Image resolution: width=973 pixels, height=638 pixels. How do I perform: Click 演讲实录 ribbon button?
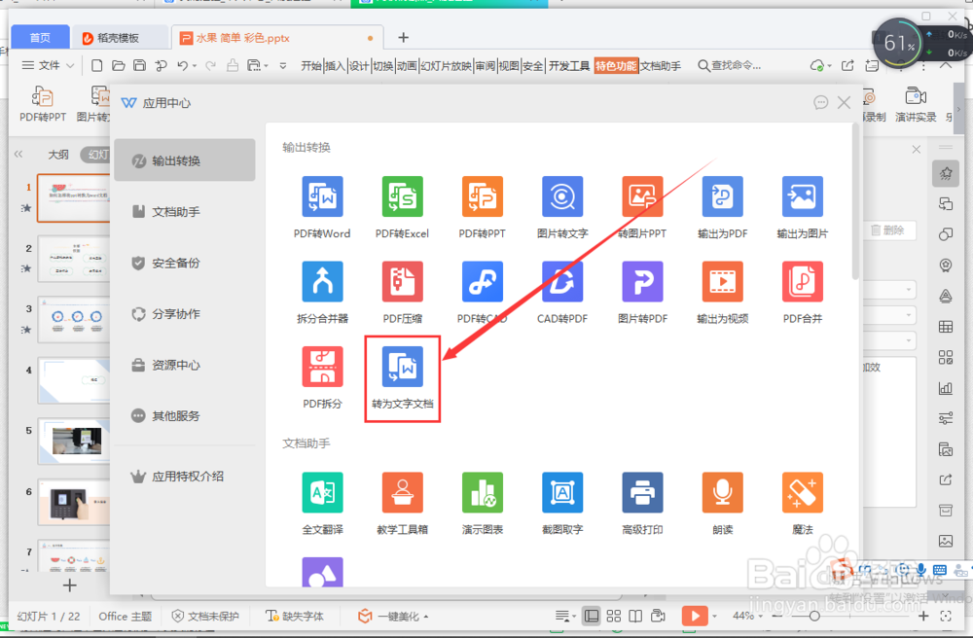[x=916, y=103]
